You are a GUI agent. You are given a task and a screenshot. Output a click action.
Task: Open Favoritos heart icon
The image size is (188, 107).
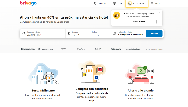click(x=96, y=4)
